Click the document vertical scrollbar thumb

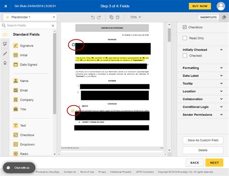click(169, 35)
